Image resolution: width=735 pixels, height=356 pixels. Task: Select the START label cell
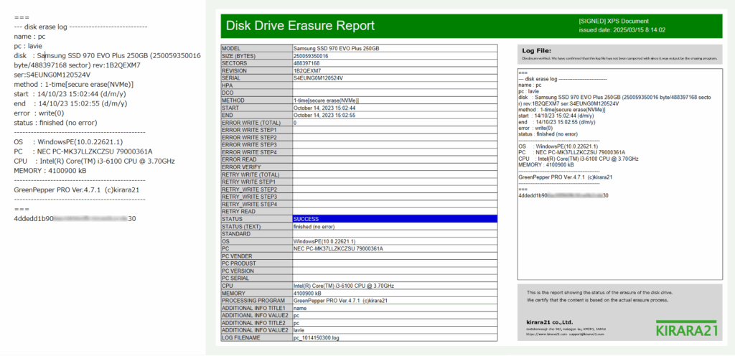point(256,108)
